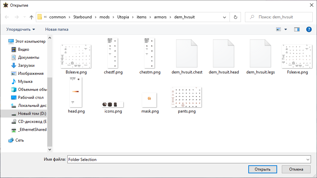Refresh the folder view
This screenshot has height=178, width=317.
tap(235, 17)
